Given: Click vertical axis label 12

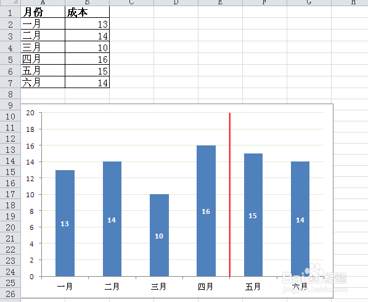Looking at the screenshot, I should 30,179.
